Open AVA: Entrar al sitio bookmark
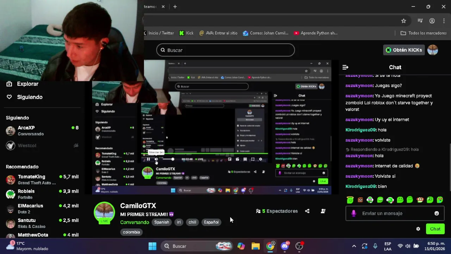Screen dimensions: 451x254 click(218, 33)
